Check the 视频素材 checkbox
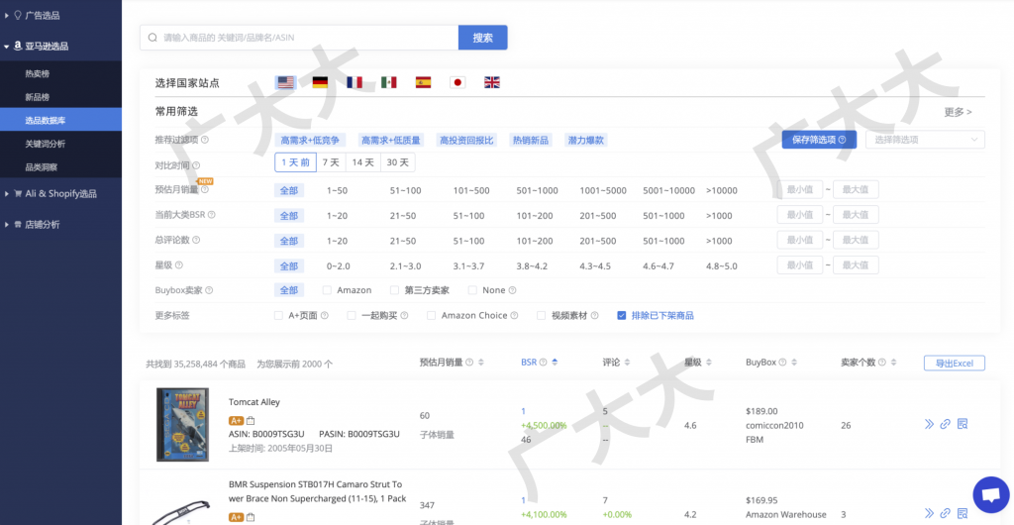The image size is (1014, 525). (542, 316)
